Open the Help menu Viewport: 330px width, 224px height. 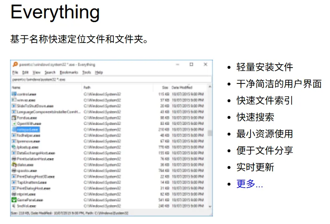[99, 73]
